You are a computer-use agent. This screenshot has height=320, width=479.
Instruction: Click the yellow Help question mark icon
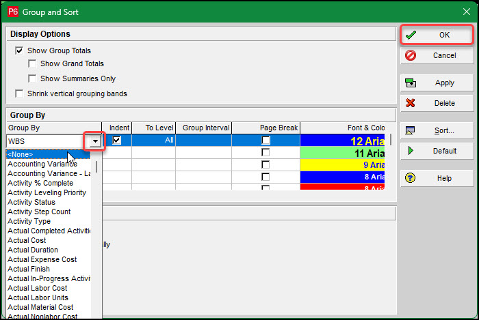click(x=411, y=178)
